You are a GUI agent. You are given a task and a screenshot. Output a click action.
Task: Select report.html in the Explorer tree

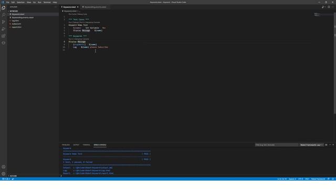point(16,27)
